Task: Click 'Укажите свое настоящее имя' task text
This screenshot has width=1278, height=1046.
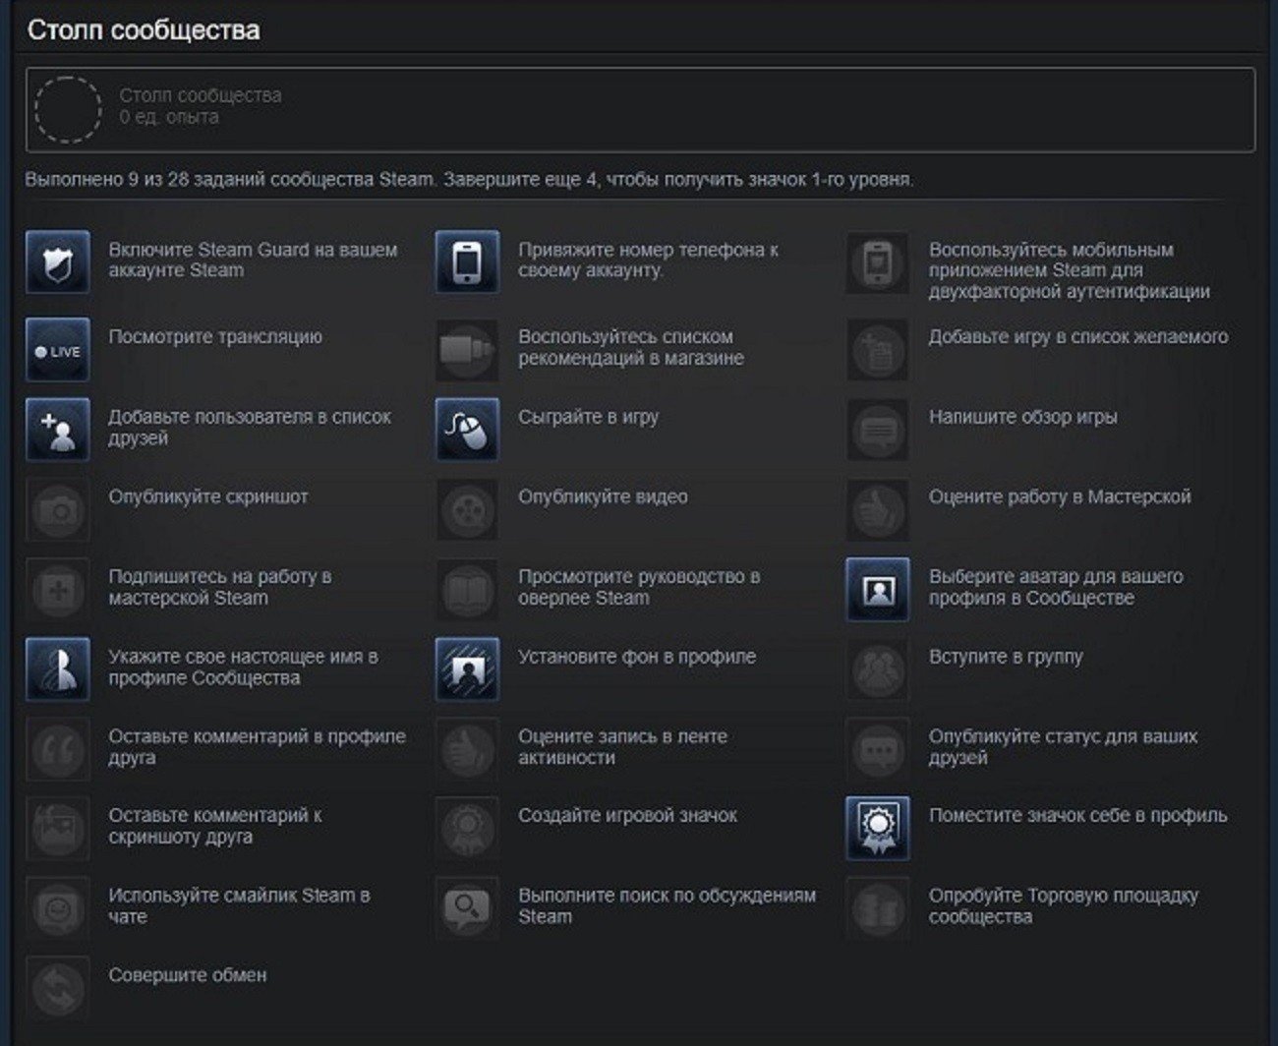Action: coord(243,668)
